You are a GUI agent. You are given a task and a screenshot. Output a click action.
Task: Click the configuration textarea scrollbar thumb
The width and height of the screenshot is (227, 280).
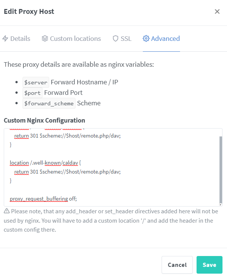pos(221,170)
